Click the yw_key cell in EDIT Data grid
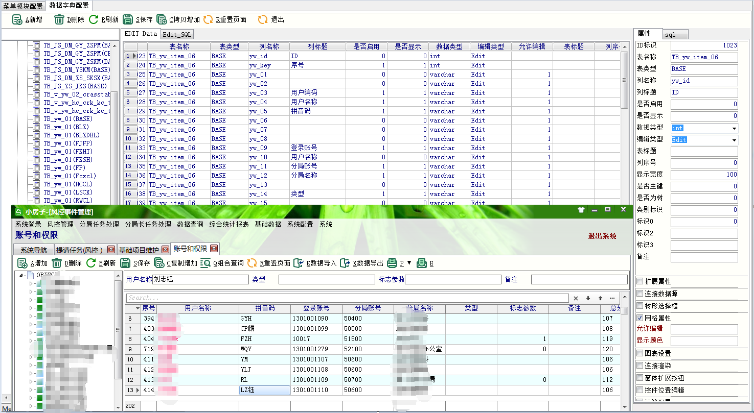The width and height of the screenshot is (754, 413). tap(268, 65)
